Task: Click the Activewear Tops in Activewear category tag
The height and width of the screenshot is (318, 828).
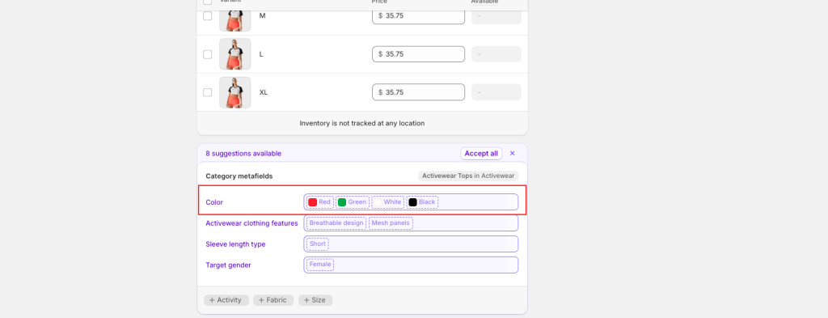Action: (x=468, y=176)
